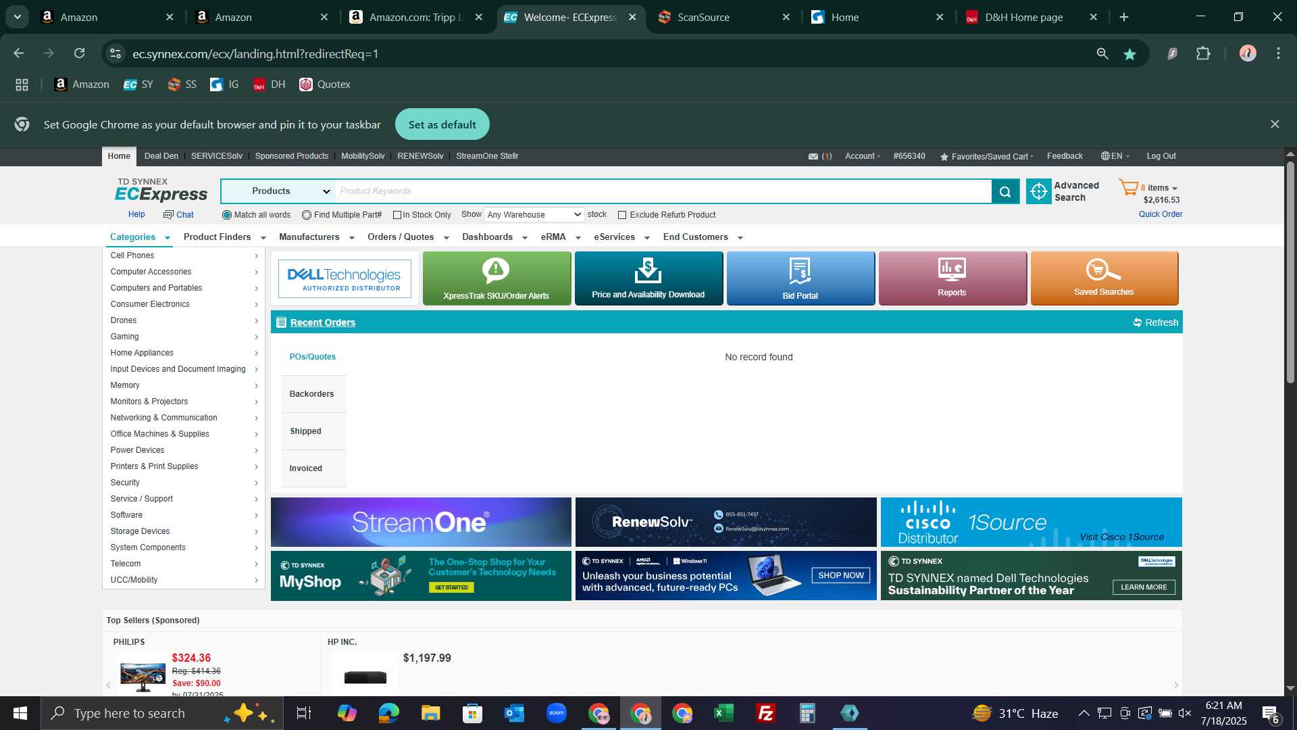Open Excel from the taskbar
1297x730 pixels.
(x=723, y=713)
